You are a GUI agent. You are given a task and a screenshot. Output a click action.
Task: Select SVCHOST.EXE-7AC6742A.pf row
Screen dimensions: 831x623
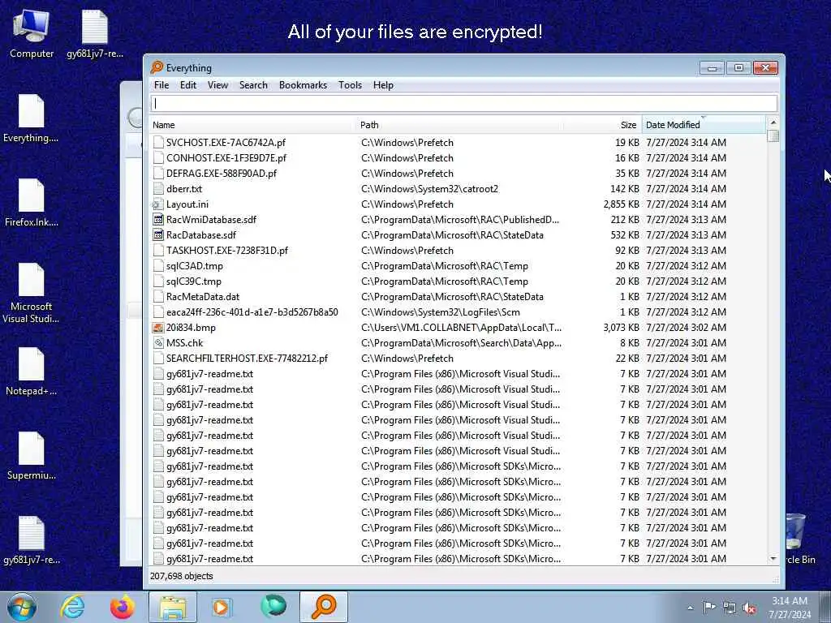click(x=459, y=143)
